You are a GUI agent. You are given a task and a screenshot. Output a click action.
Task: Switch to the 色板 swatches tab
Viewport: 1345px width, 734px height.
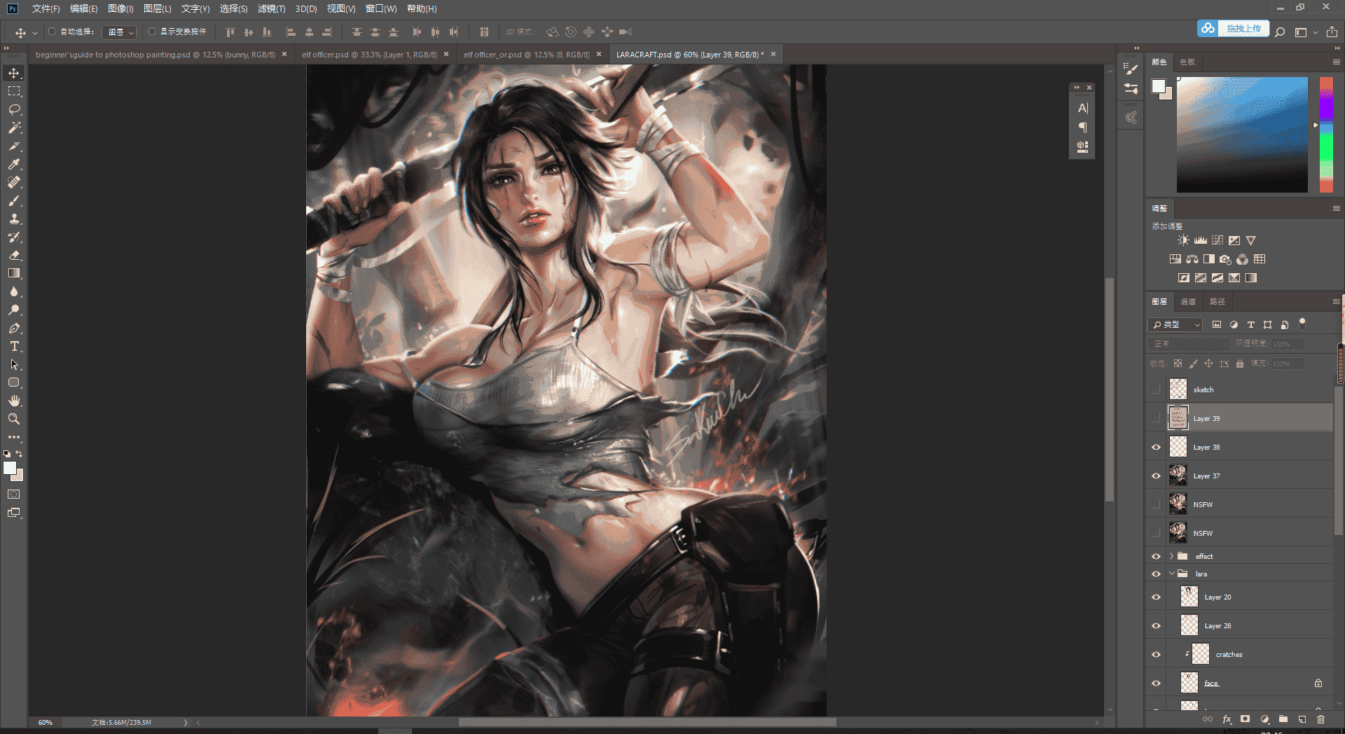coord(1187,62)
